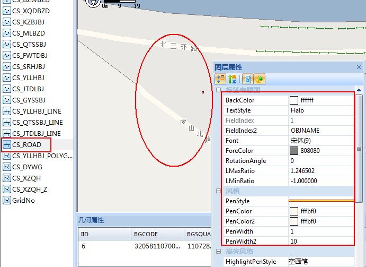Screen dimensions: 366x267
Task: Click the TextStyle value Halo
Action: (x=297, y=110)
